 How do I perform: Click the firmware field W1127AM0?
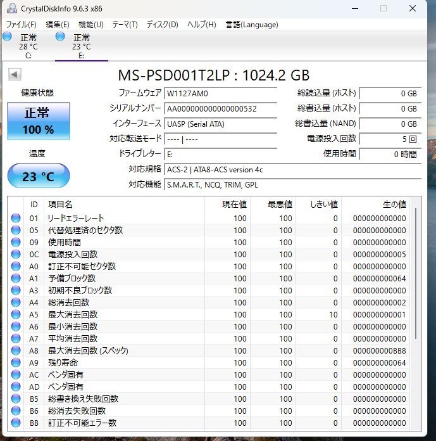click(x=221, y=93)
